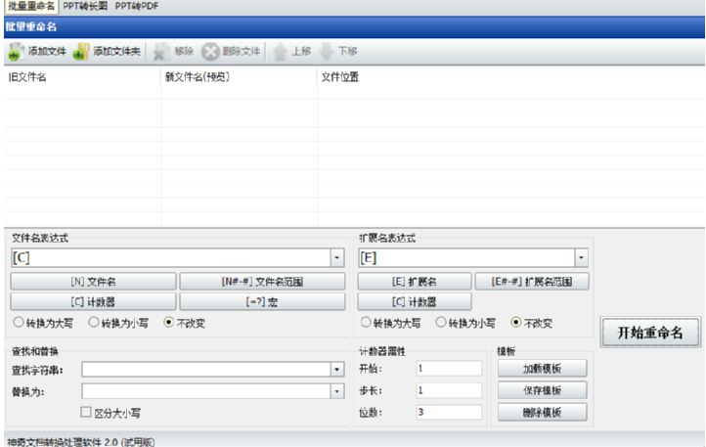Image resolution: width=706 pixels, height=447 pixels.
Task: Select filename 不改变 radio button
Action: pyautogui.click(x=169, y=322)
